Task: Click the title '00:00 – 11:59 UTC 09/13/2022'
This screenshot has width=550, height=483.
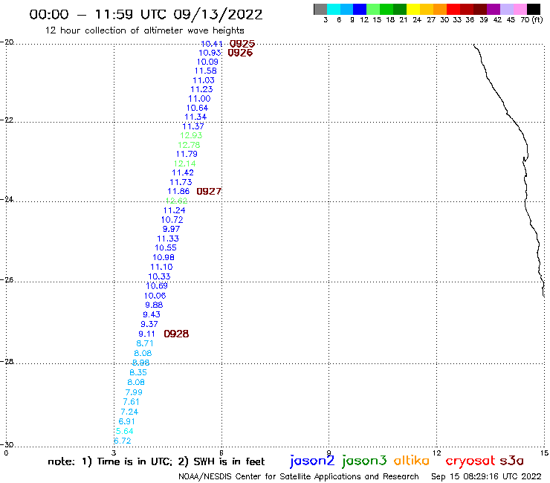Action: tap(146, 14)
